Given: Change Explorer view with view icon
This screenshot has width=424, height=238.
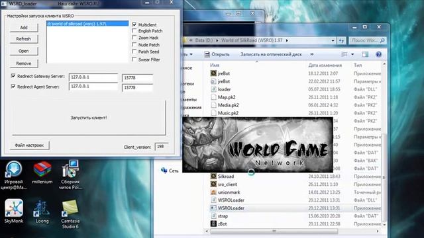Looking at the screenshot, I should click(x=344, y=54).
